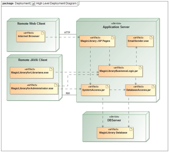
Task: Click the HTTP communication path label
Action: pyautogui.click(x=67, y=33)
